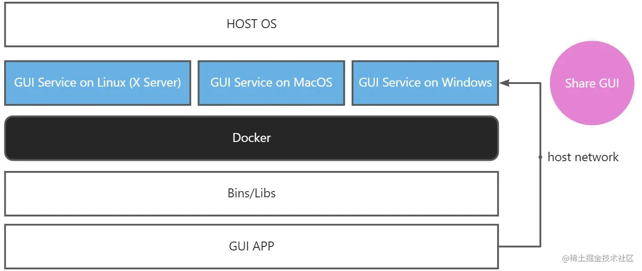
Task: Click the GUI APP box
Action: 251,246
